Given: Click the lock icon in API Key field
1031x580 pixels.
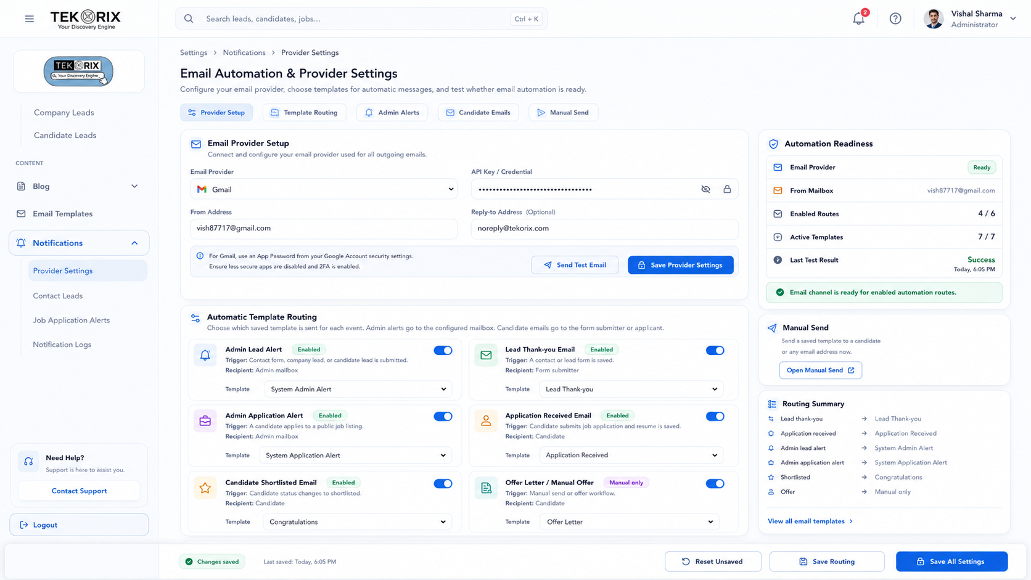Looking at the screenshot, I should (727, 189).
